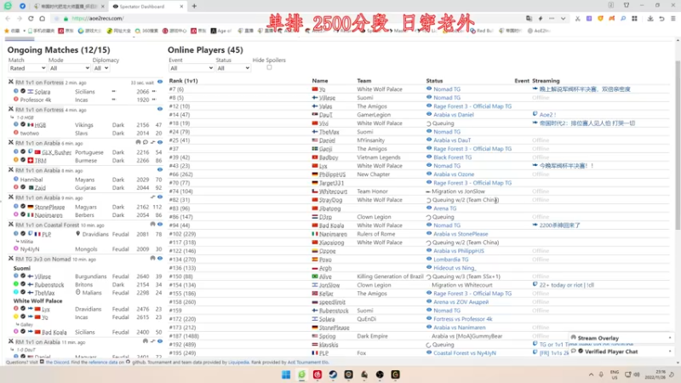This screenshot has height=383, width=681.
Task: Click ENG language indicator in system tray
Action: tap(614, 374)
